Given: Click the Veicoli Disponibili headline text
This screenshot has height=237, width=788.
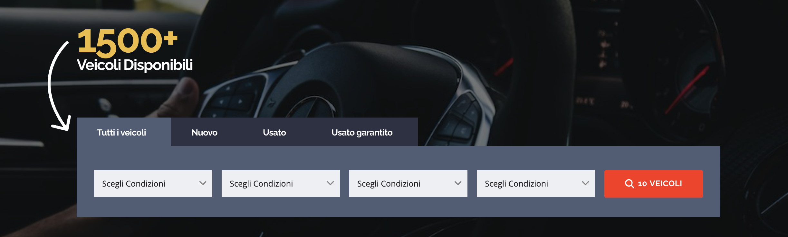Looking at the screenshot, I should [135, 65].
